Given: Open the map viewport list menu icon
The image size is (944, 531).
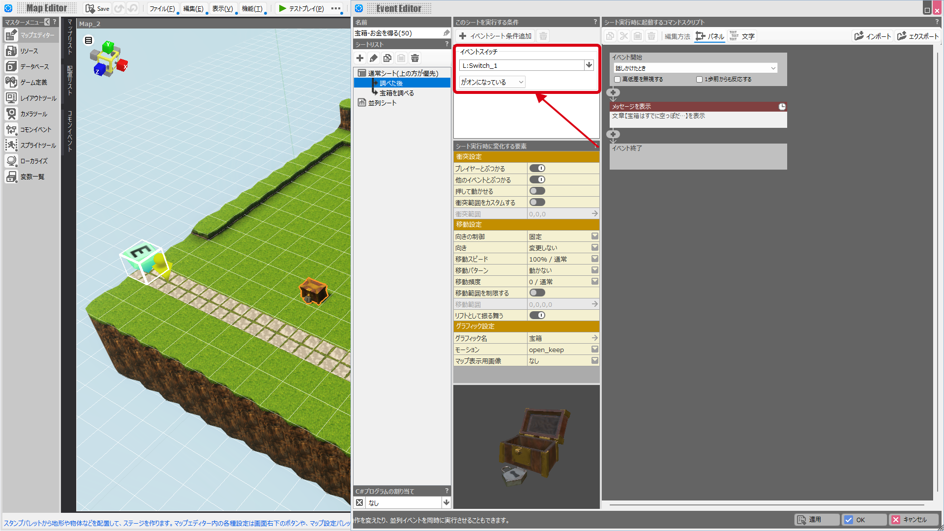Looking at the screenshot, I should (88, 40).
